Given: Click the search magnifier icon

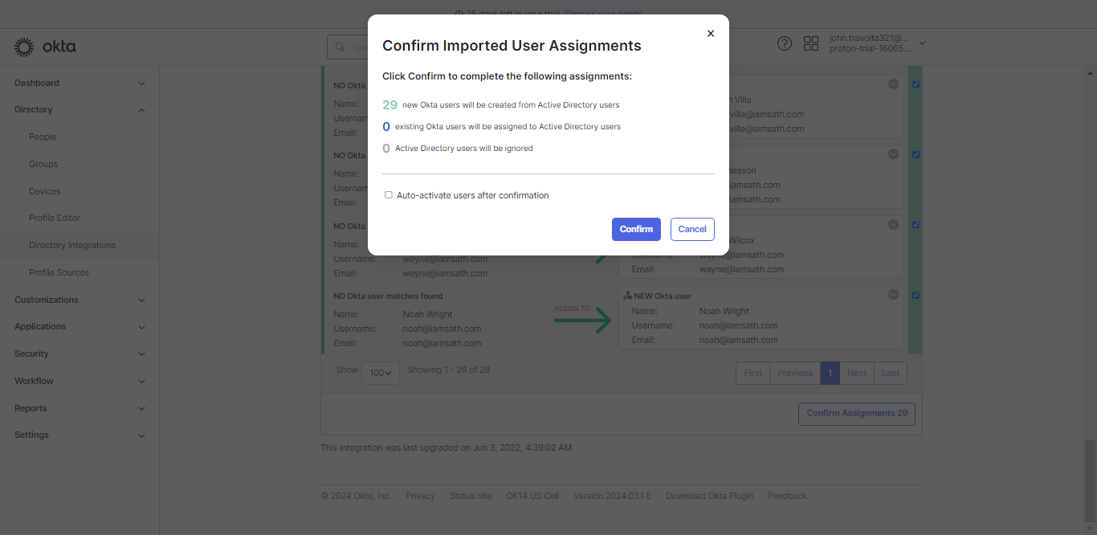Looking at the screenshot, I should coord(341,47).
